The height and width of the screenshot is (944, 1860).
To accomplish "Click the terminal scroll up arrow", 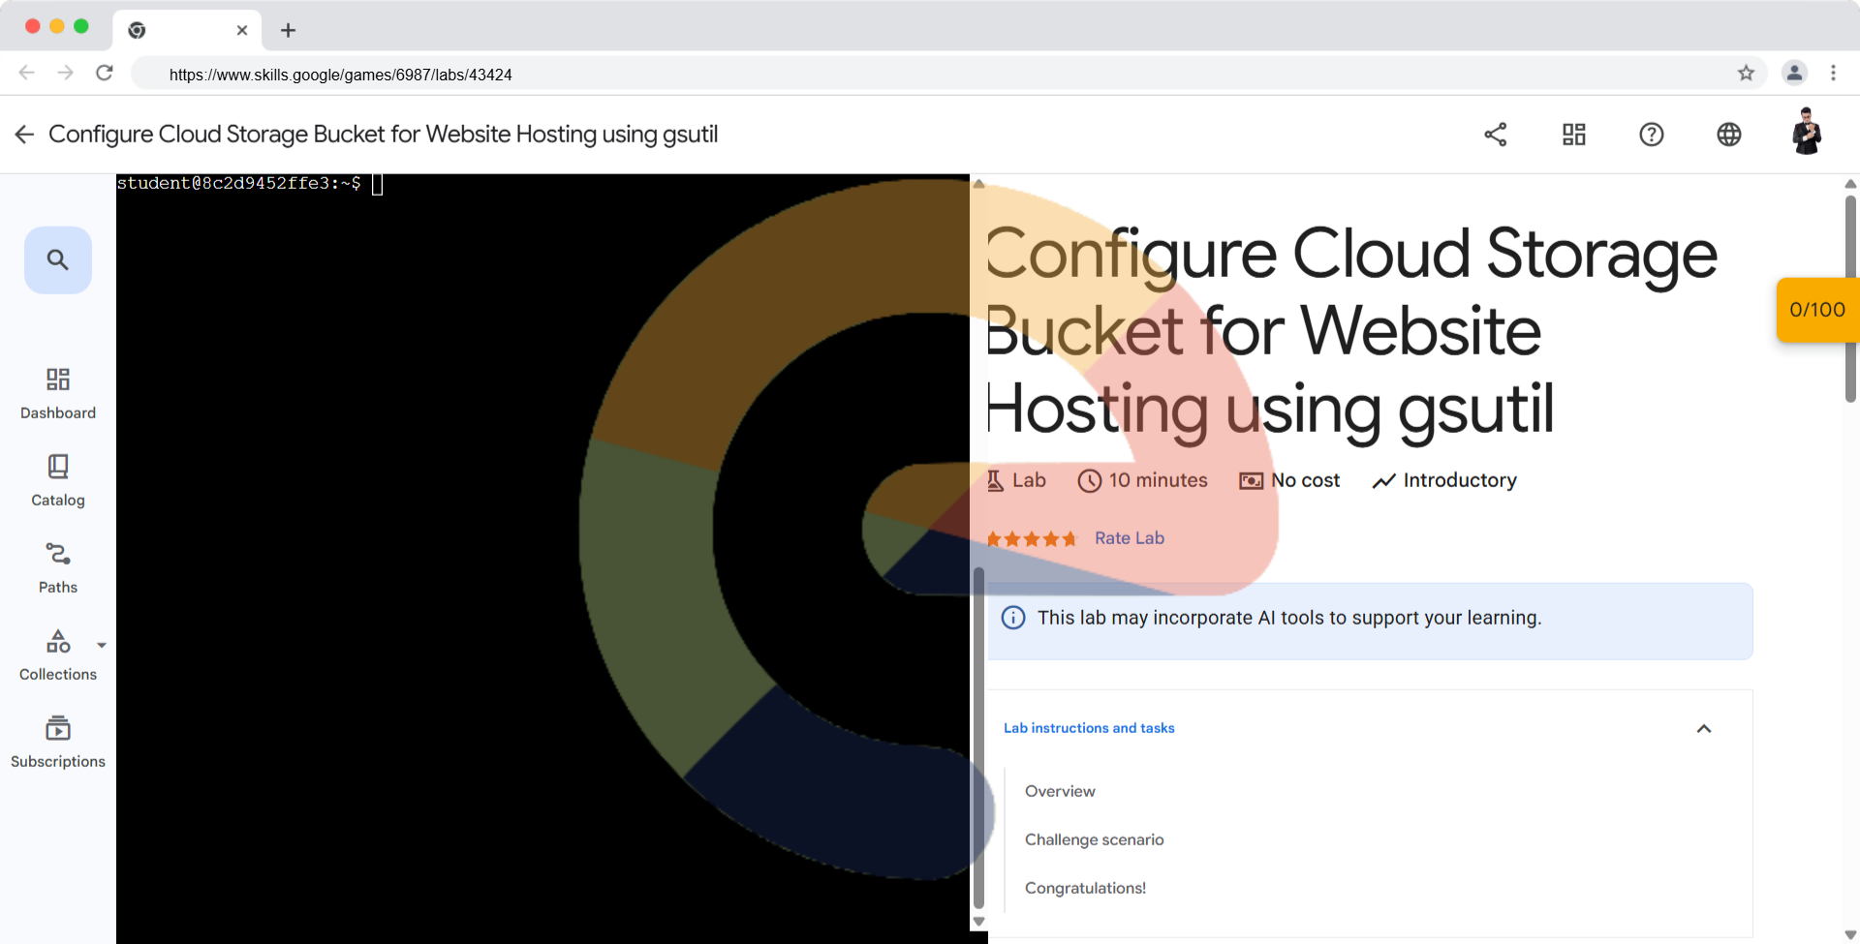I will point(978,183).
